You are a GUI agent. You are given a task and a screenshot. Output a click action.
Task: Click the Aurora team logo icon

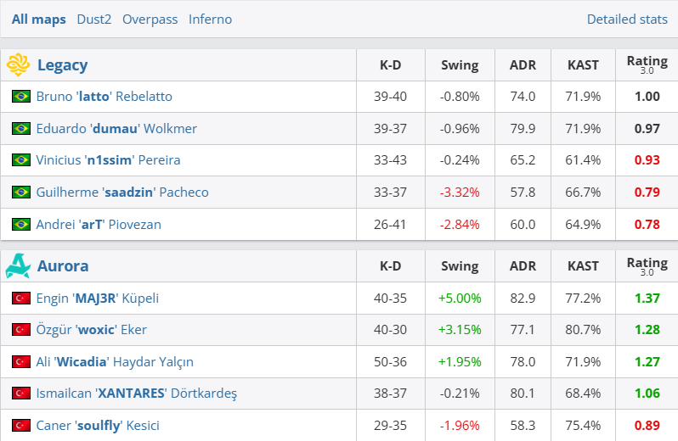click(18, 266)
